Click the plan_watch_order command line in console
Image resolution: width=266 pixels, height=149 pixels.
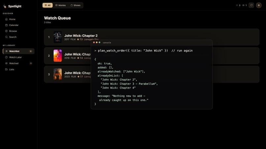pos(144,51)
